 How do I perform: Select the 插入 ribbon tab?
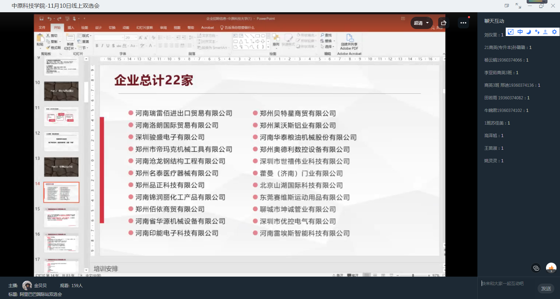(71, 28)
